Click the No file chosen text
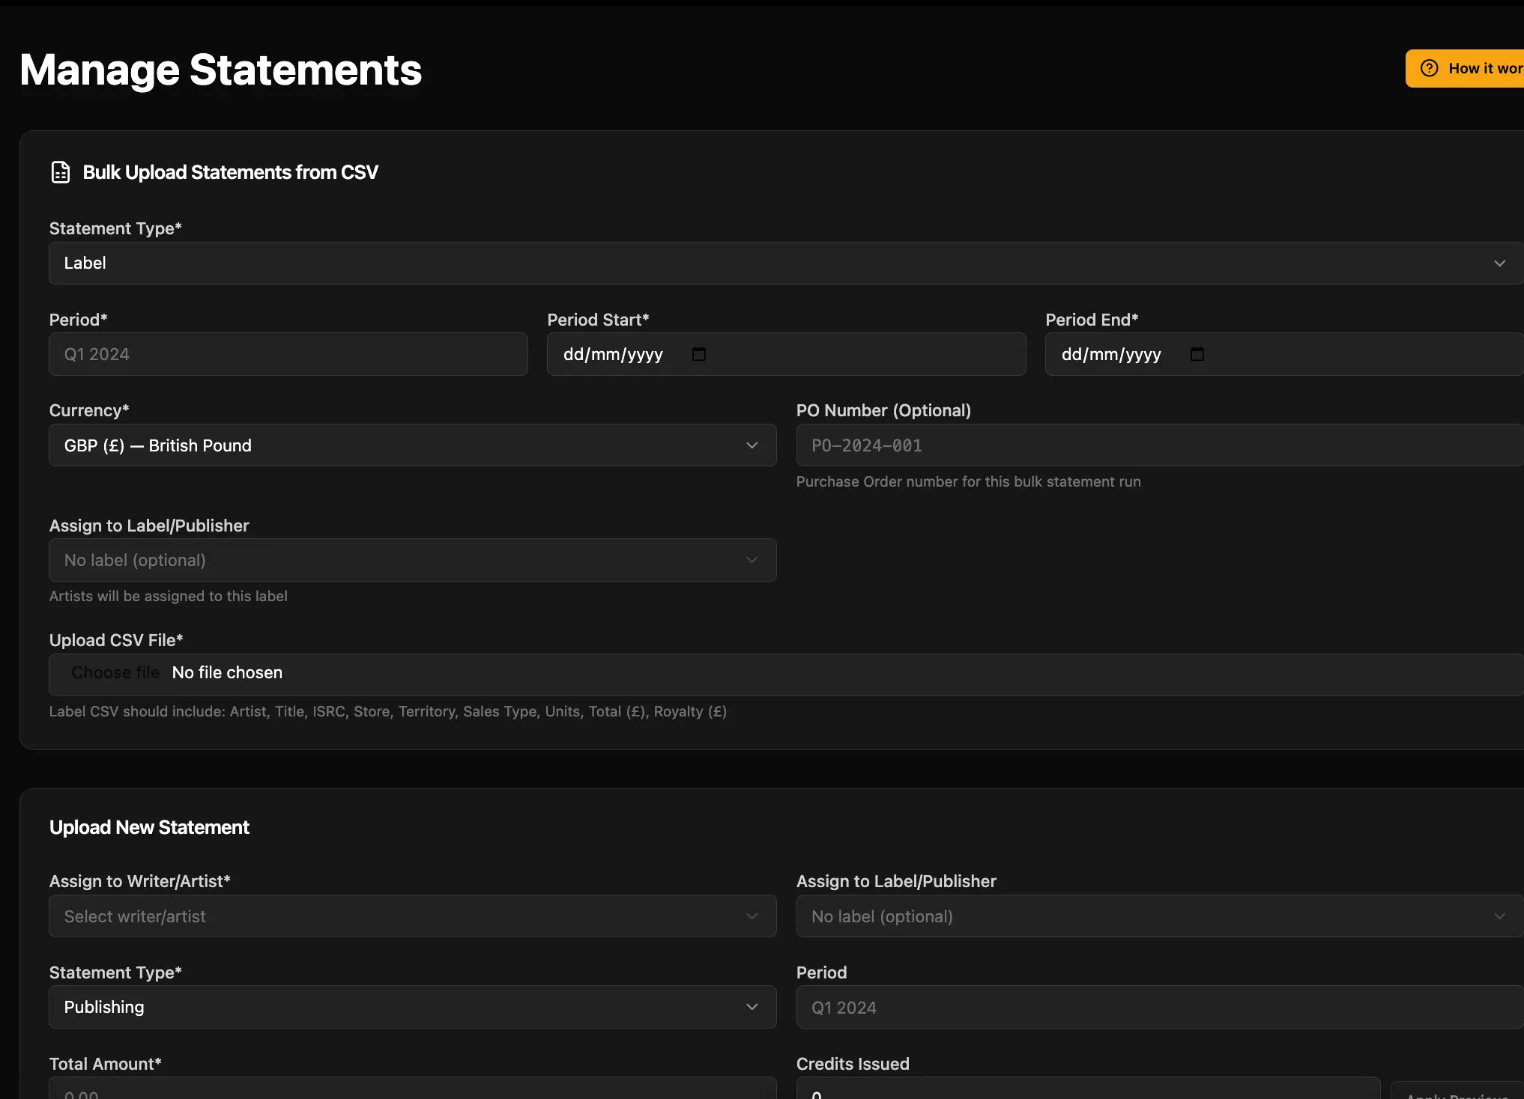Viewport: 1524px width, 1099px height. [227, 672]
